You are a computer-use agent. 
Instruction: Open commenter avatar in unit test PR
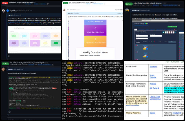[x=3, y=70]
